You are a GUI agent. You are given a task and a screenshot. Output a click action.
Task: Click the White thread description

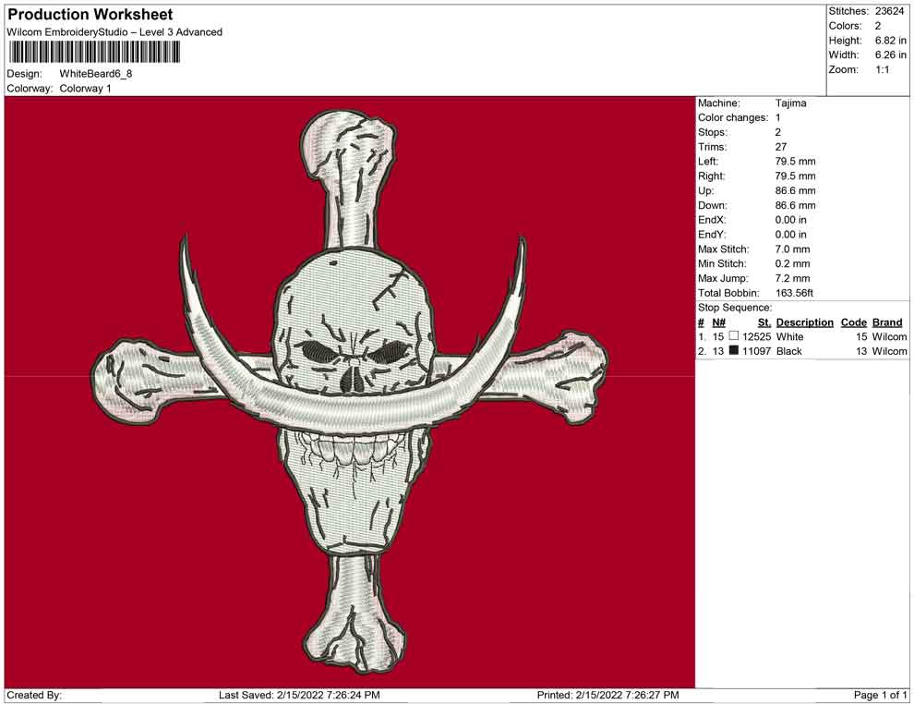click(789, 336)
